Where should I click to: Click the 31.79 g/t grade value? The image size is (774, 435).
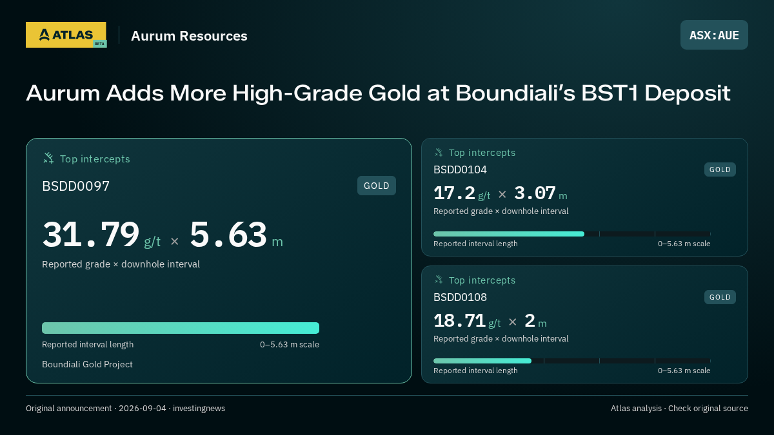tap(101, 235)
